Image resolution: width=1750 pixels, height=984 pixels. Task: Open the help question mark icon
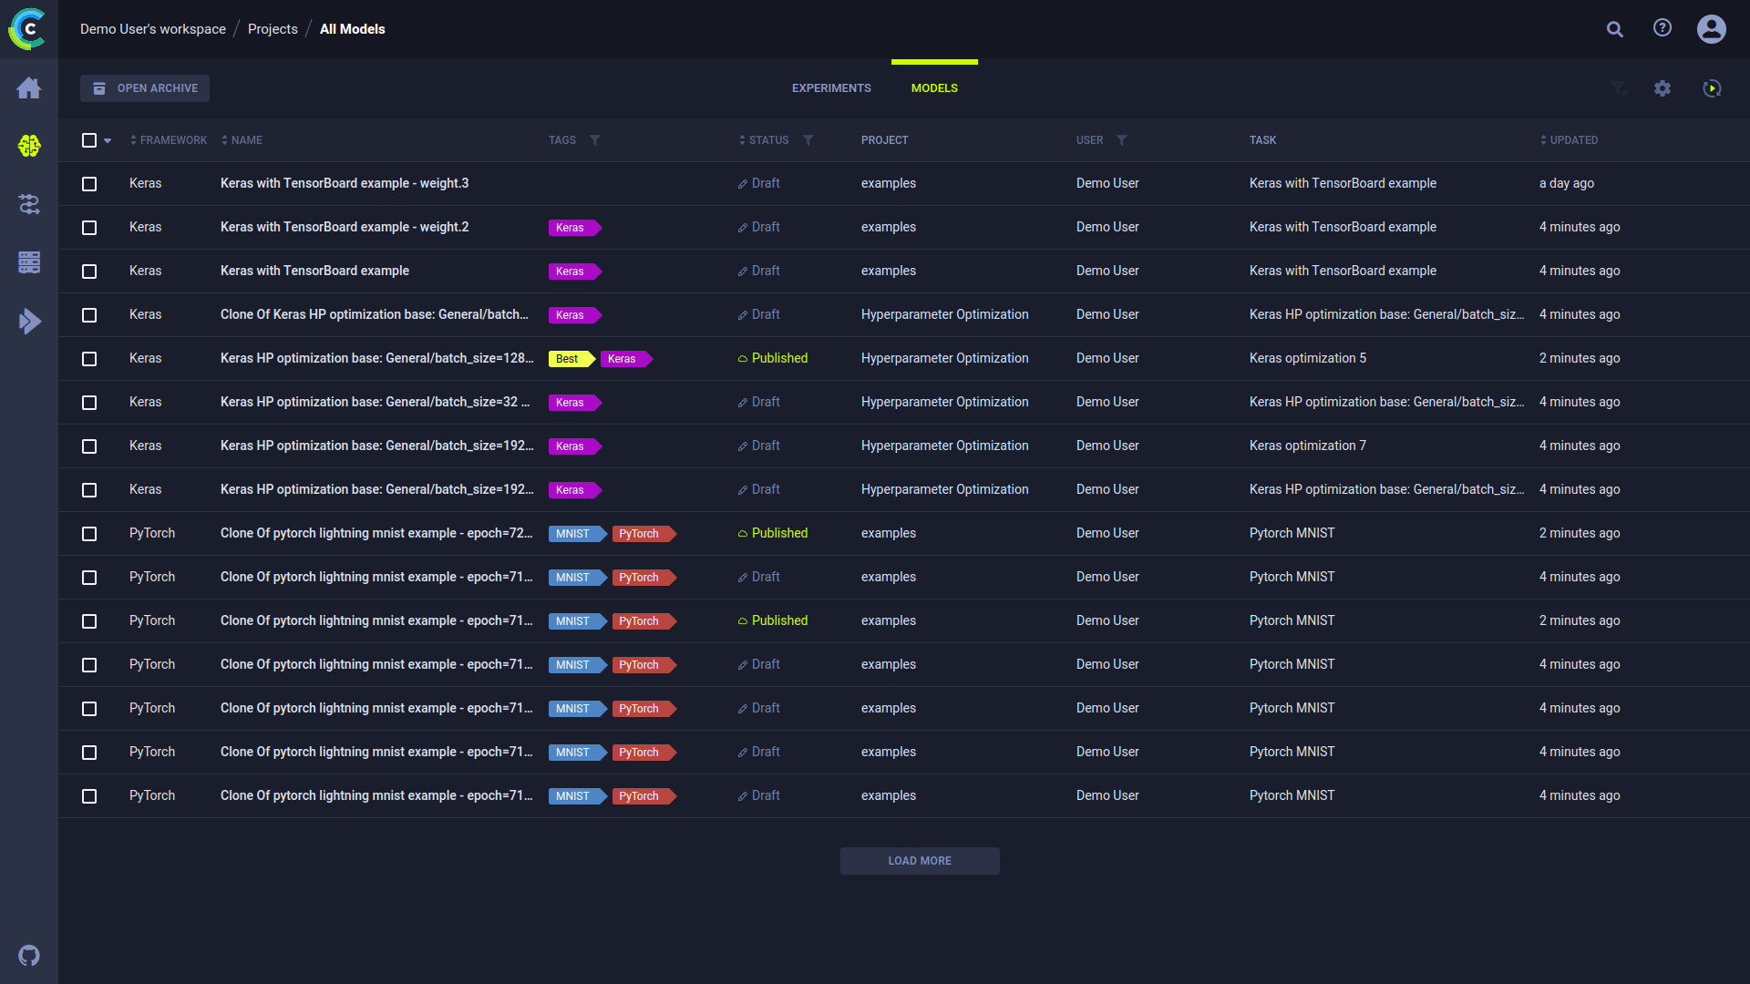[x=1662, y=28]
